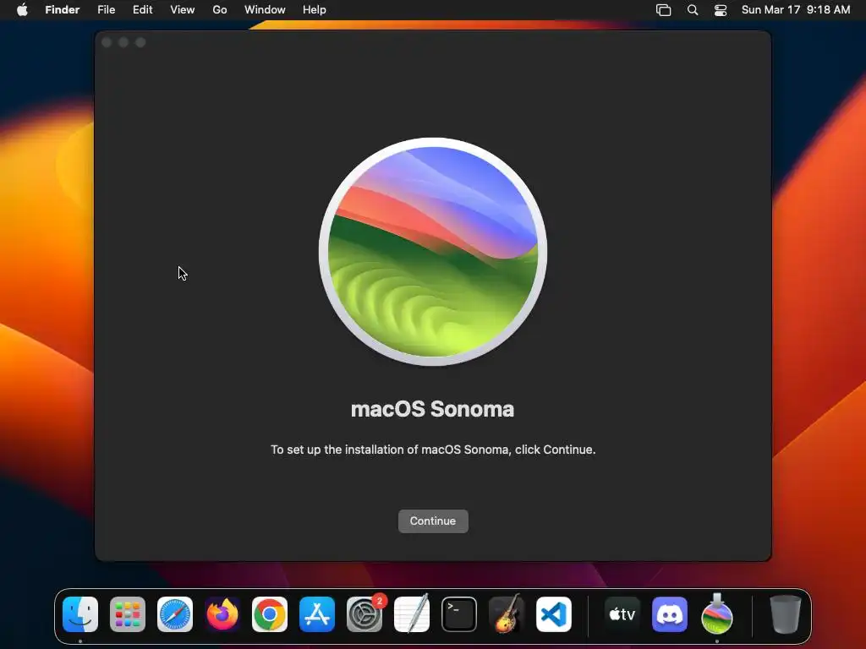
Task: Click the dimmed close button of installer window
Action: point(107,42)
